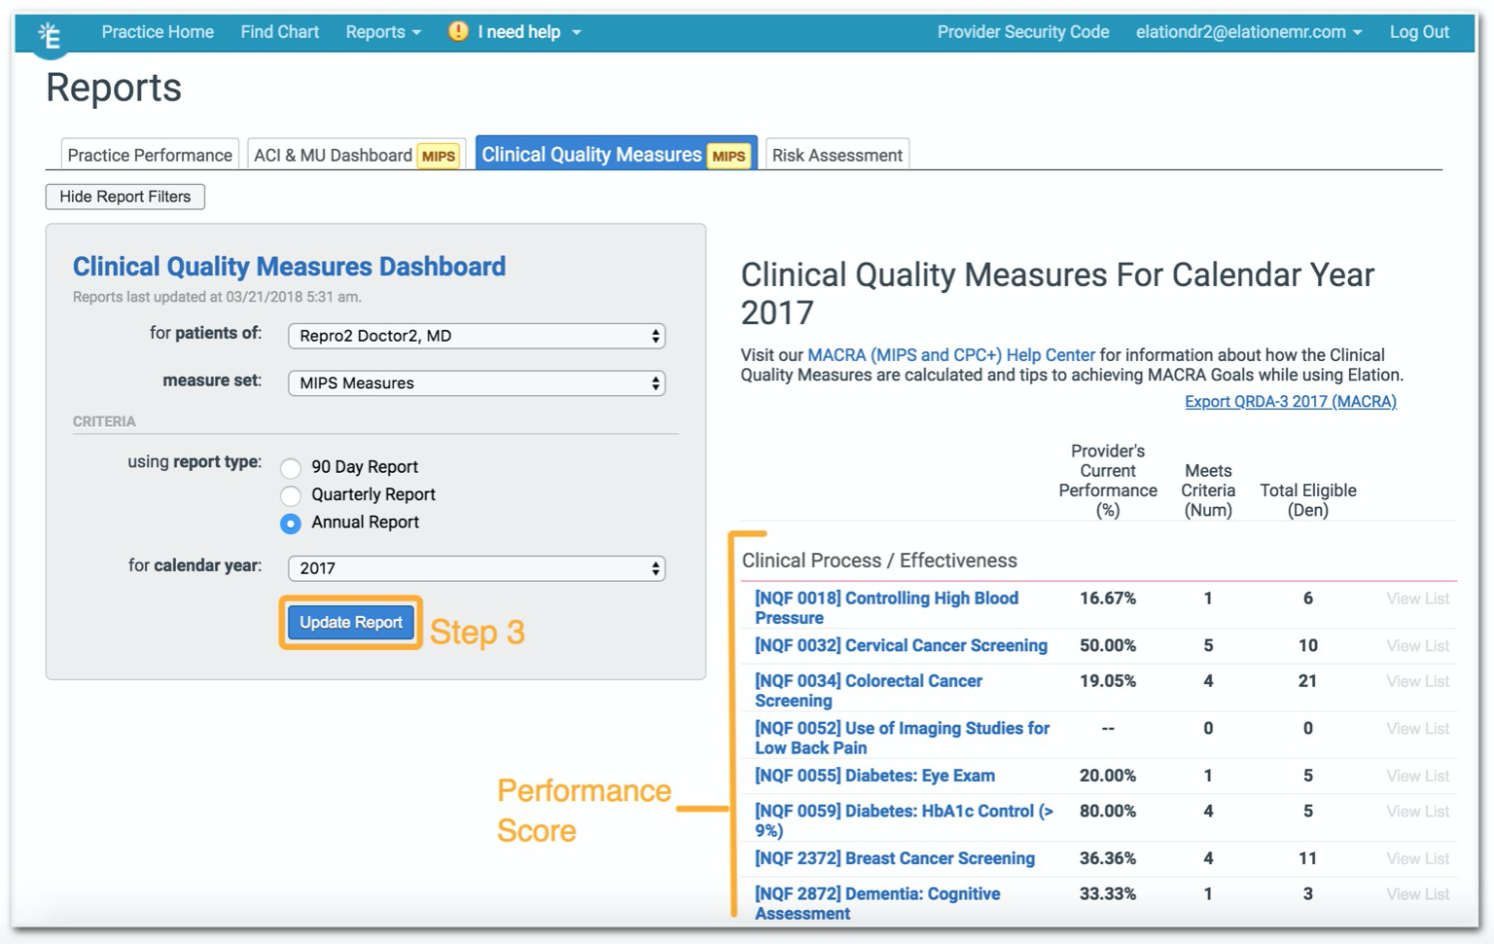This screenshot has height=944, width=1494.
Task: Open Find Chart from the navigation bar
Action: click(279, 31)
